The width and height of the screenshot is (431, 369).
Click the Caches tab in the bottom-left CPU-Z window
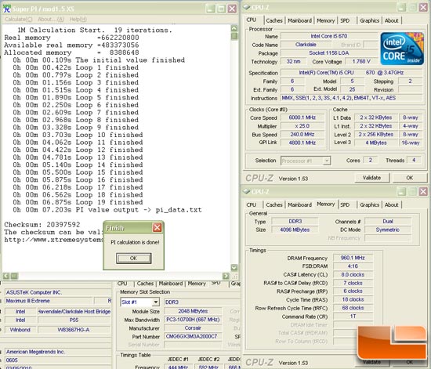pos(145,284)
